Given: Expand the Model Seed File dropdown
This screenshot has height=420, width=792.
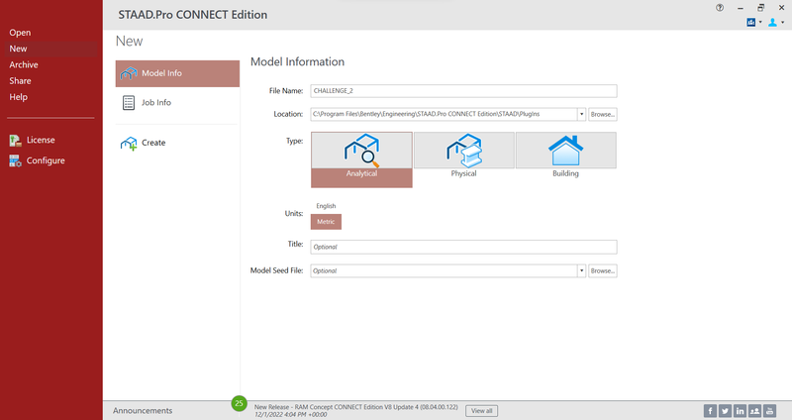Looking at the screenshot, I should pyautogui.click(x=581, y=270).
